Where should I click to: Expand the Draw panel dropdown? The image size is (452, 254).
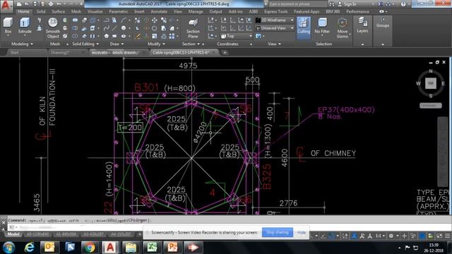[x=117, y=44]
